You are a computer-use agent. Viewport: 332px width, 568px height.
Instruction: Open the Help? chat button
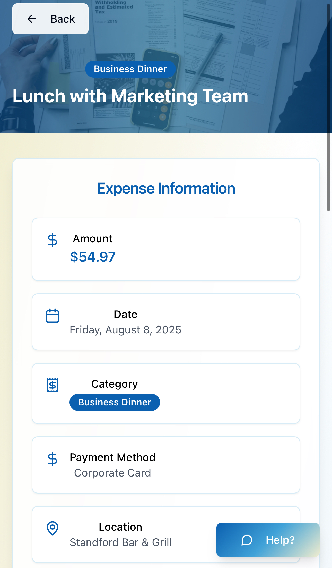click(268, 540)
